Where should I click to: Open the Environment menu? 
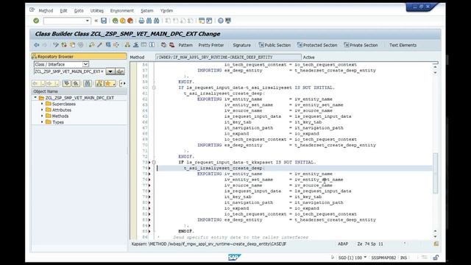tap(121, 10)
